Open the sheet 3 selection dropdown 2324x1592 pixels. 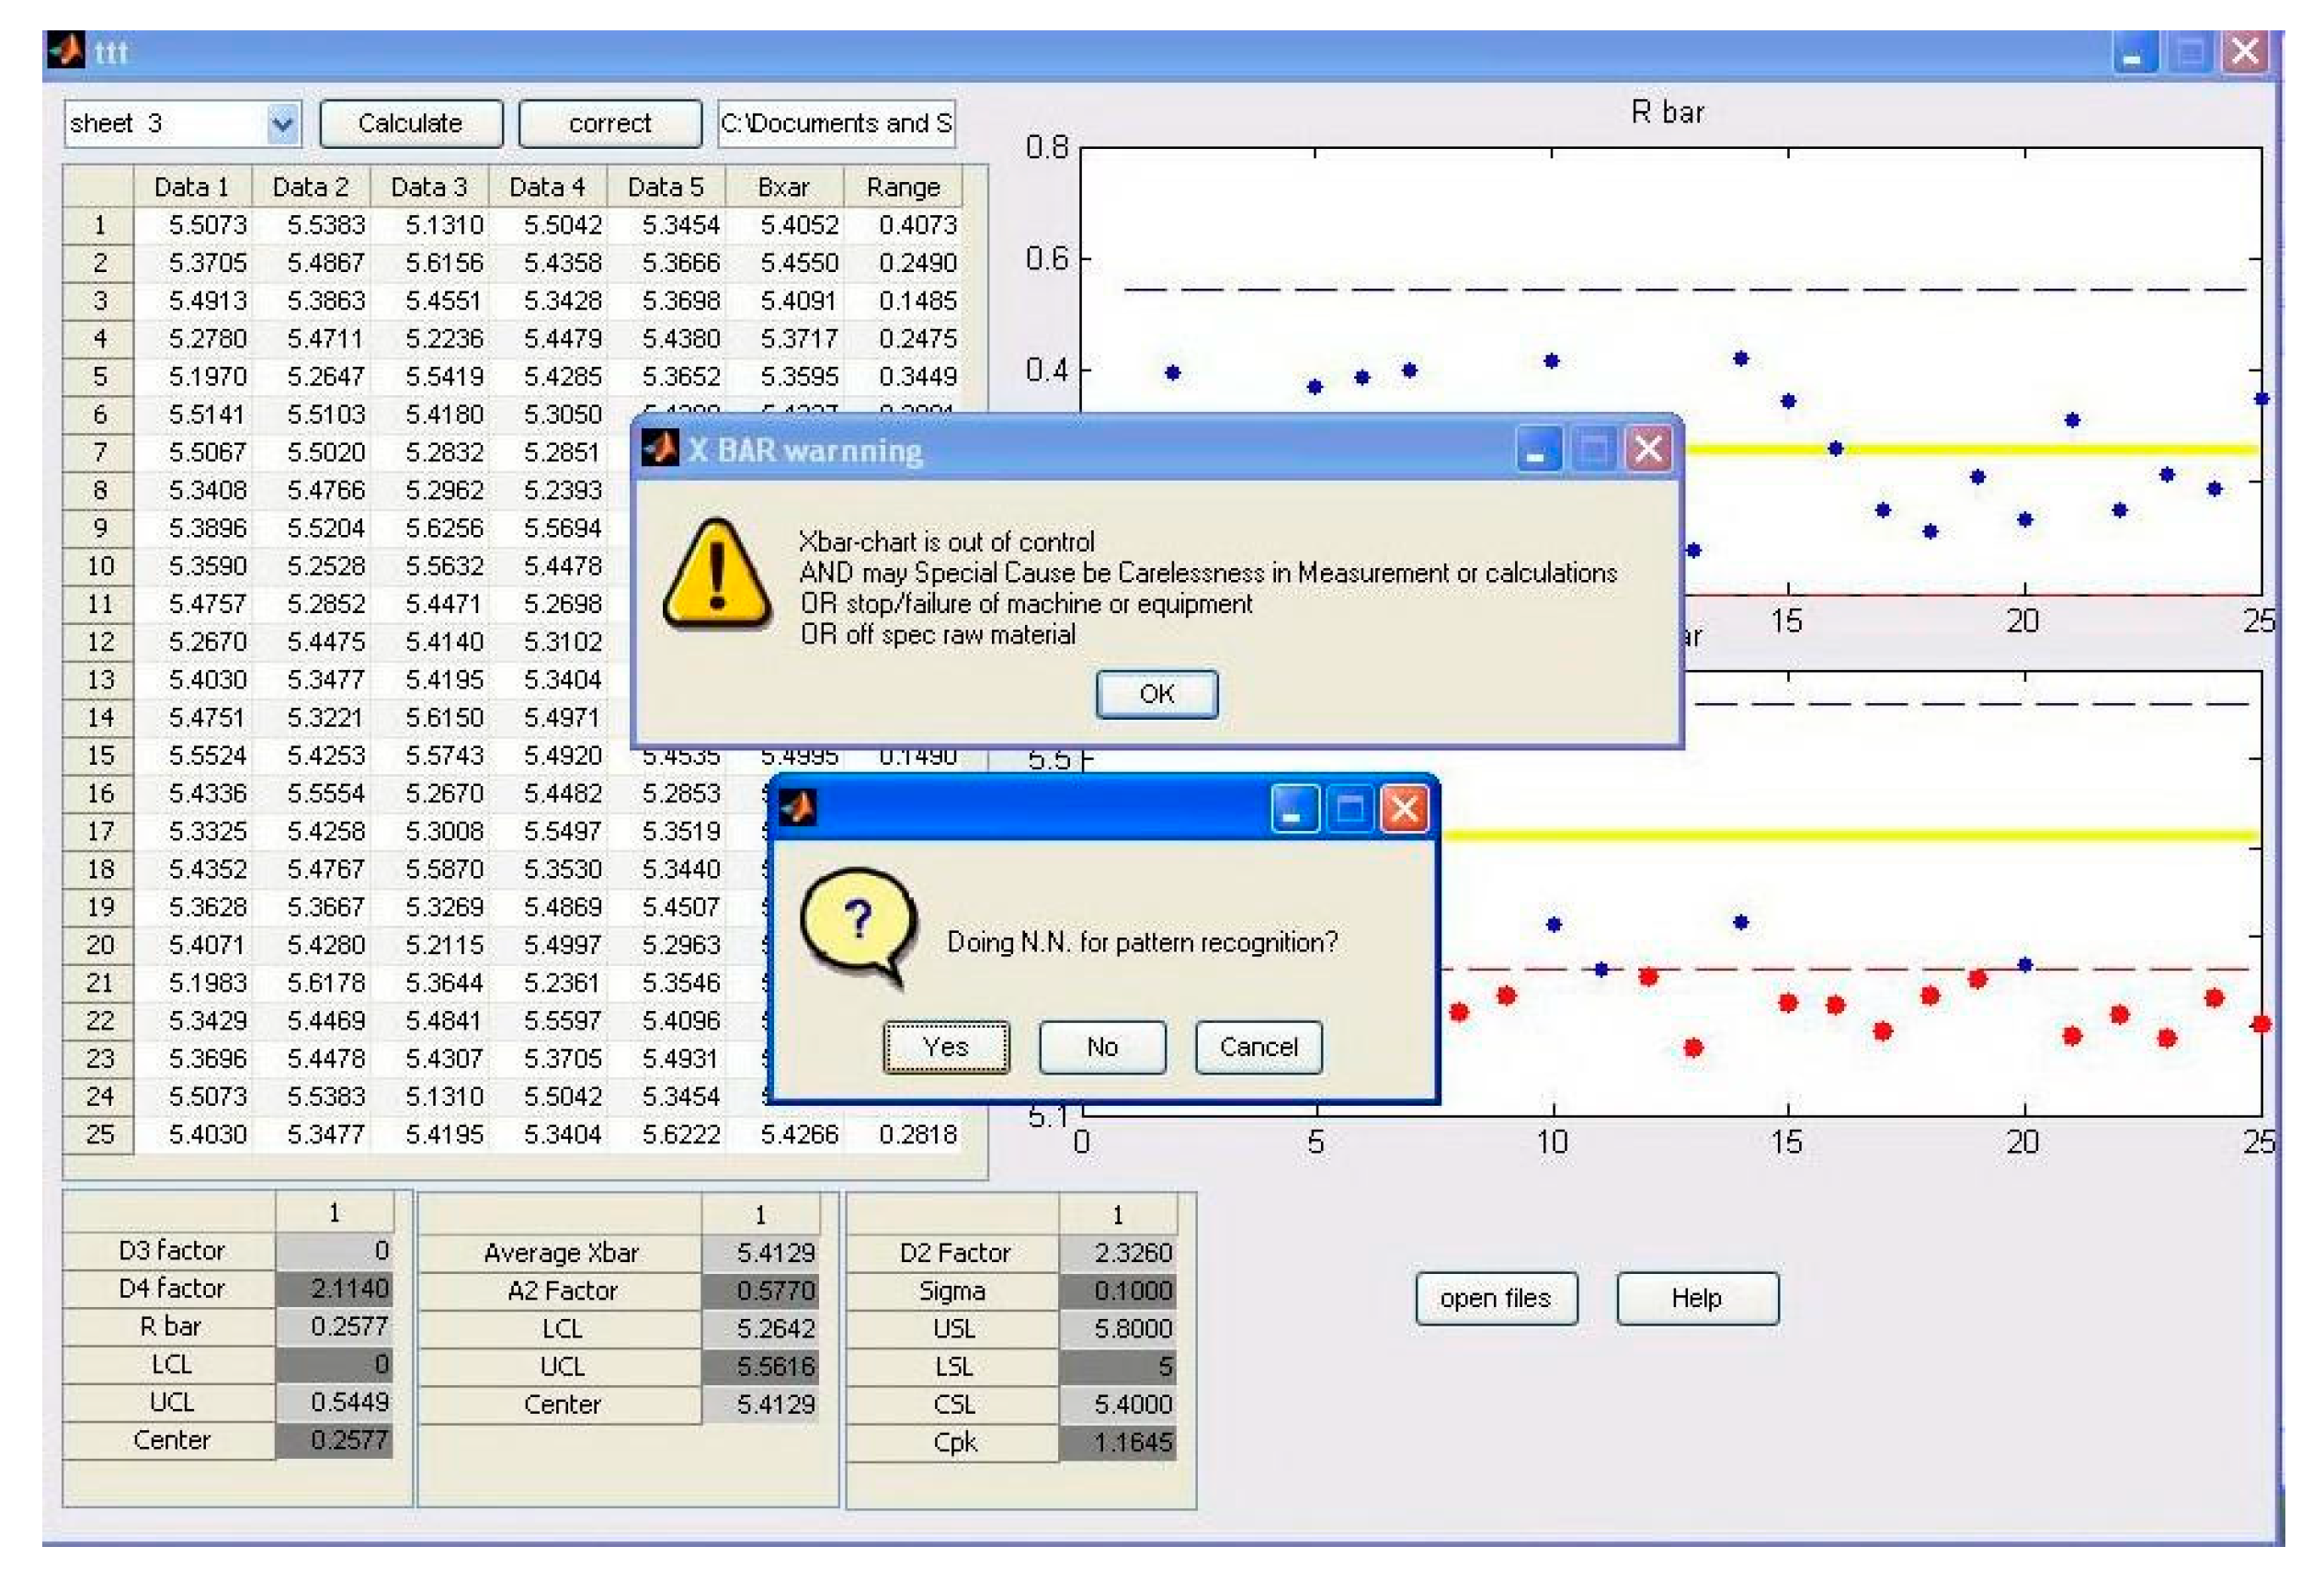pyautogui.click(x=281, y=122)
